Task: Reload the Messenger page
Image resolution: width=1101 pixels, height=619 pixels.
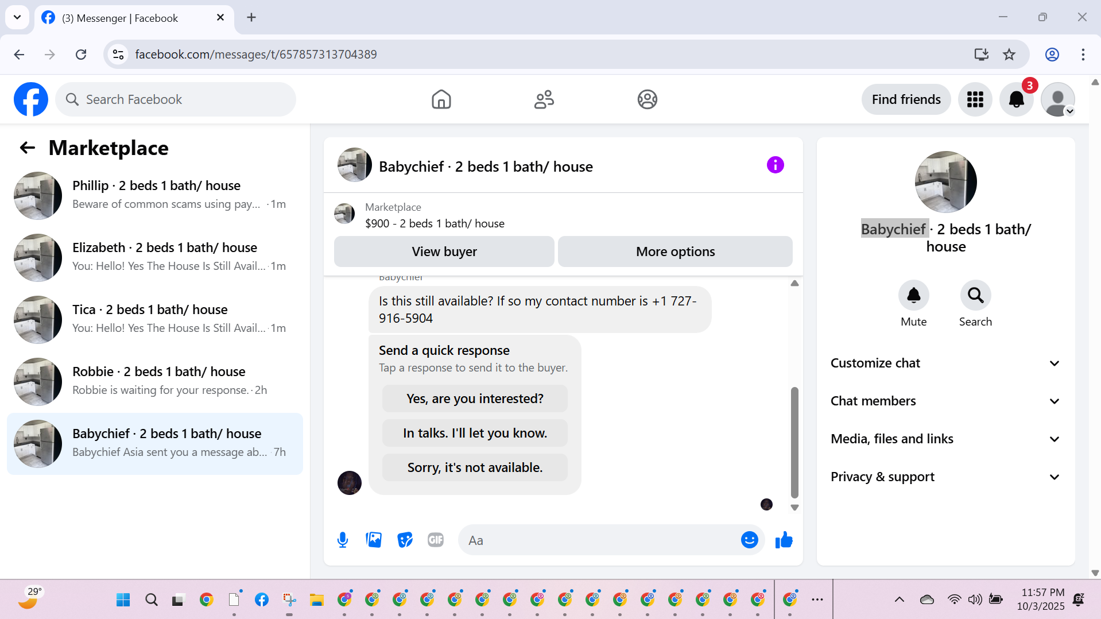Action: [81, 55]
